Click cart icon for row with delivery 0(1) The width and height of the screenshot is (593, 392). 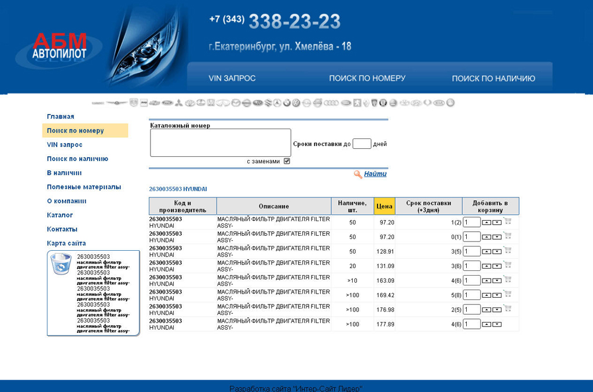pyautogui.click(x=507, y=236)
